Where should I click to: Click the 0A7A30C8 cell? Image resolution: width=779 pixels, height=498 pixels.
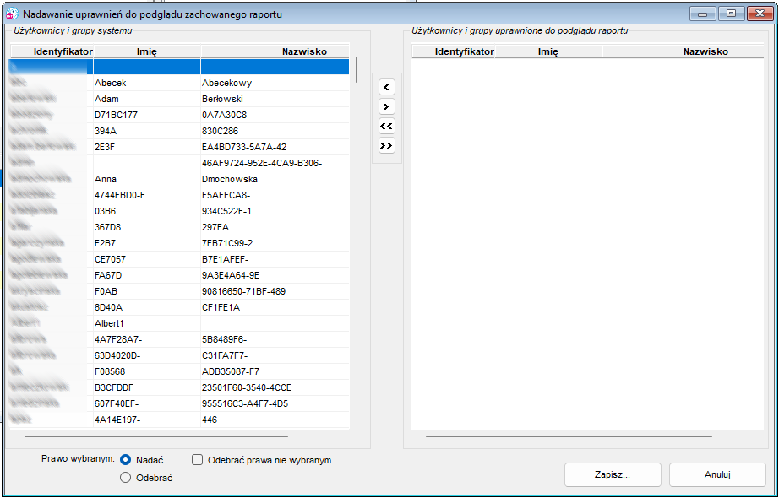pos(275,115)
